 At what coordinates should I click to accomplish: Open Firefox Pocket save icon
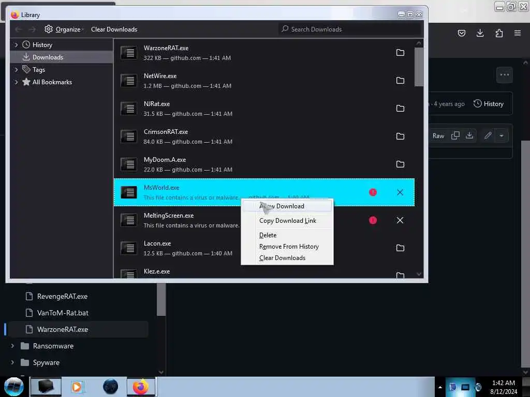pos(461,33)
